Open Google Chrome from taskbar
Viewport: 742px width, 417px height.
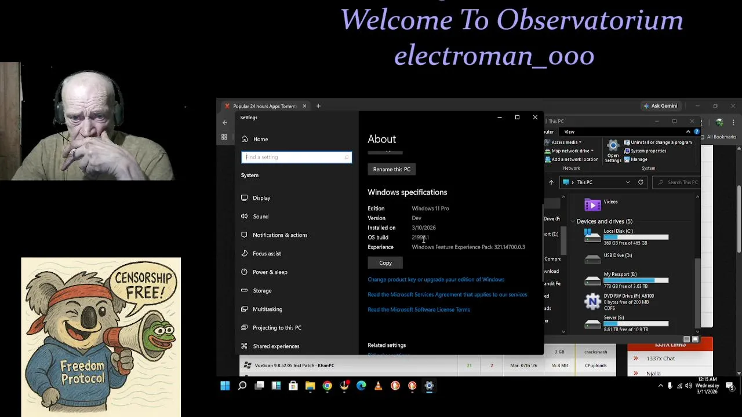coord(327,386)
